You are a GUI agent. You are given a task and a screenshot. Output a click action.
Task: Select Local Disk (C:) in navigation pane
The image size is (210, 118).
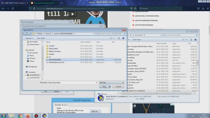click(34, 75)
